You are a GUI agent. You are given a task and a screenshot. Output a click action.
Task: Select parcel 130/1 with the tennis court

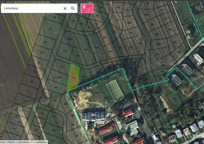point(107,98)
